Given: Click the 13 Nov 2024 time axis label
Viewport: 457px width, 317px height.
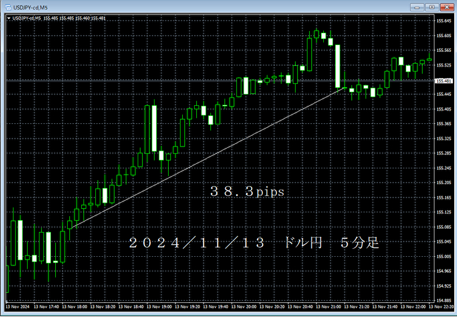Looking at the screenshot, I should 16,307.
